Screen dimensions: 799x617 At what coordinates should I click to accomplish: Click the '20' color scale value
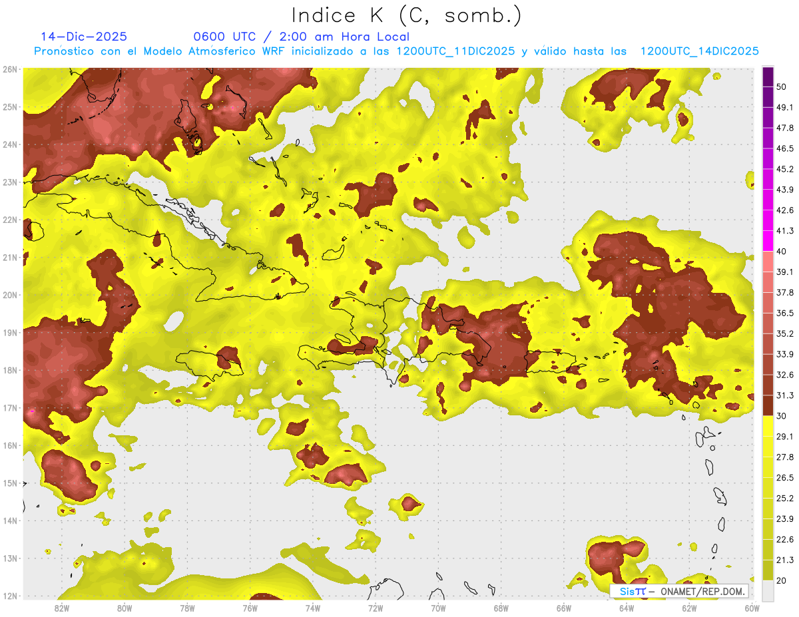782,581
